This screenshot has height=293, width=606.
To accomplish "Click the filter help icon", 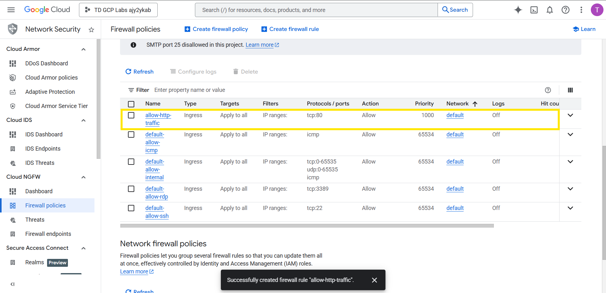I will [x=548, y=90].
